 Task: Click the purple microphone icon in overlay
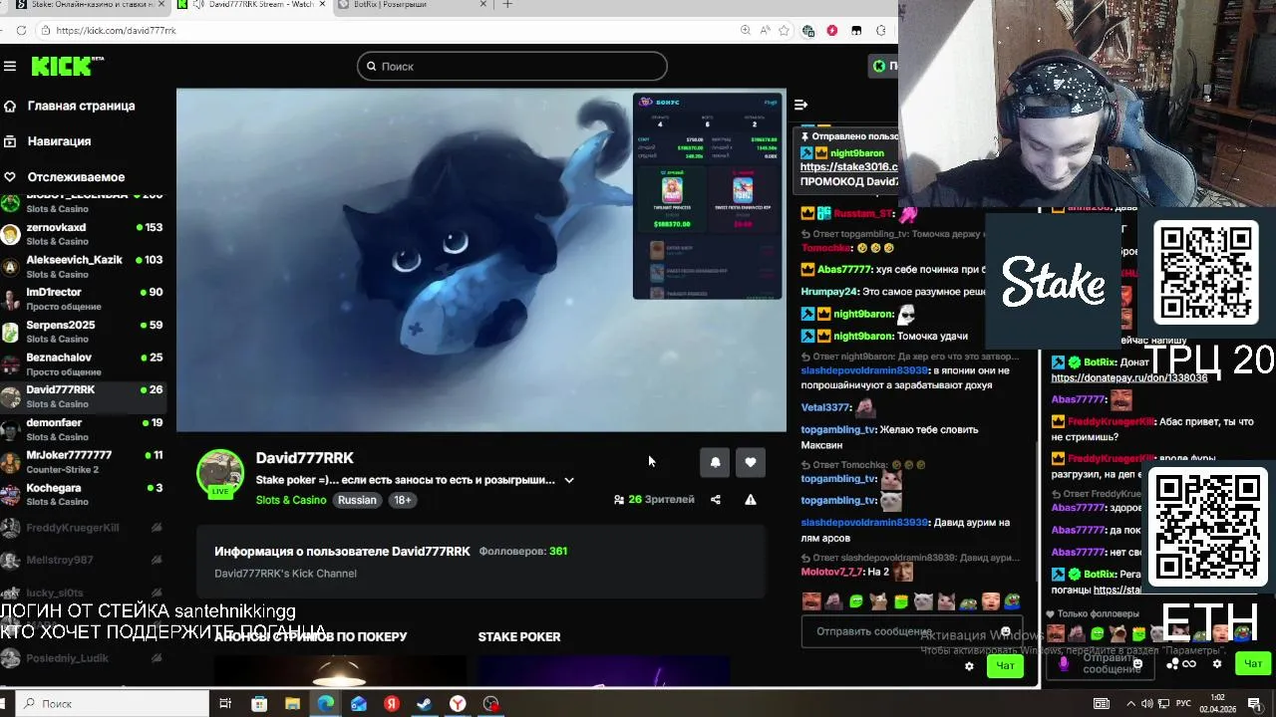(x=1064, y=663)
